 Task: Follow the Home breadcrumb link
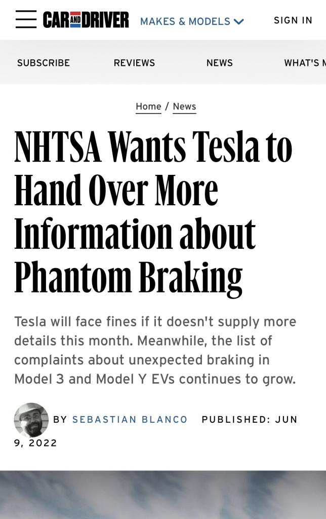(148, 106)
